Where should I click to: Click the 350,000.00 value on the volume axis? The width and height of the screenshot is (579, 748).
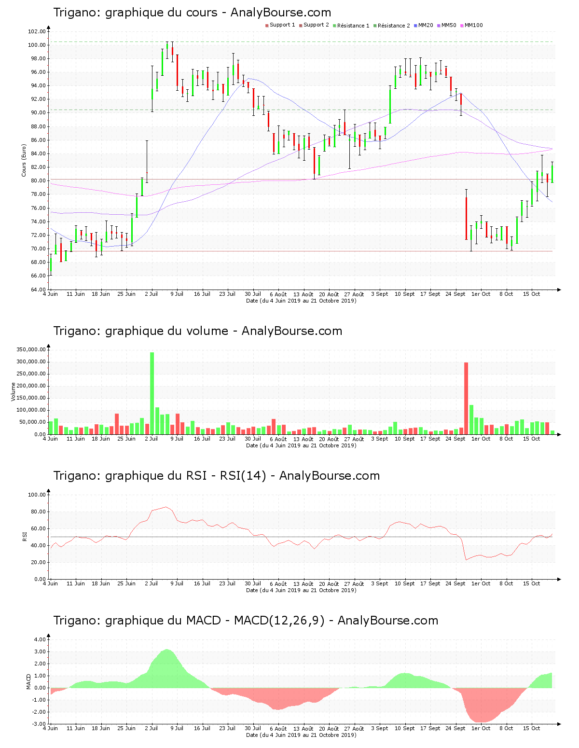coord(31,350)
